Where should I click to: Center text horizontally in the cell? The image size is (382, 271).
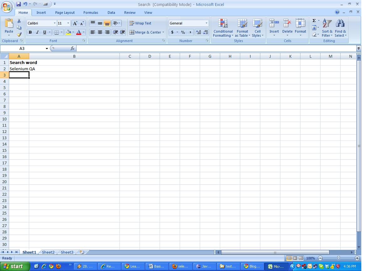(100, 32)
